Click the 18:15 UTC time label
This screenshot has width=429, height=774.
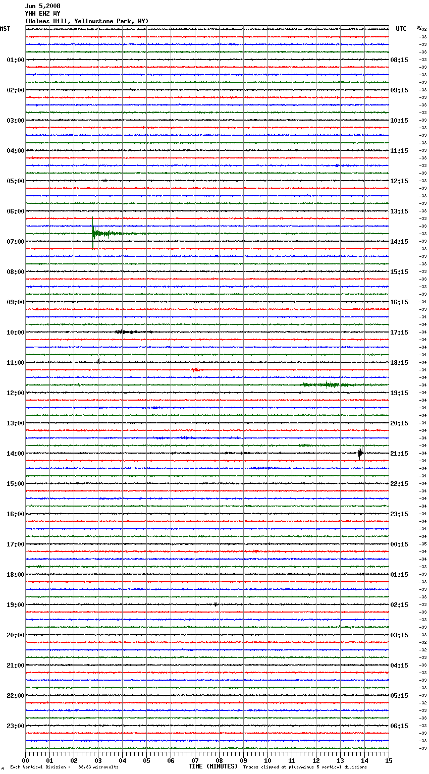tap(399, 363)
